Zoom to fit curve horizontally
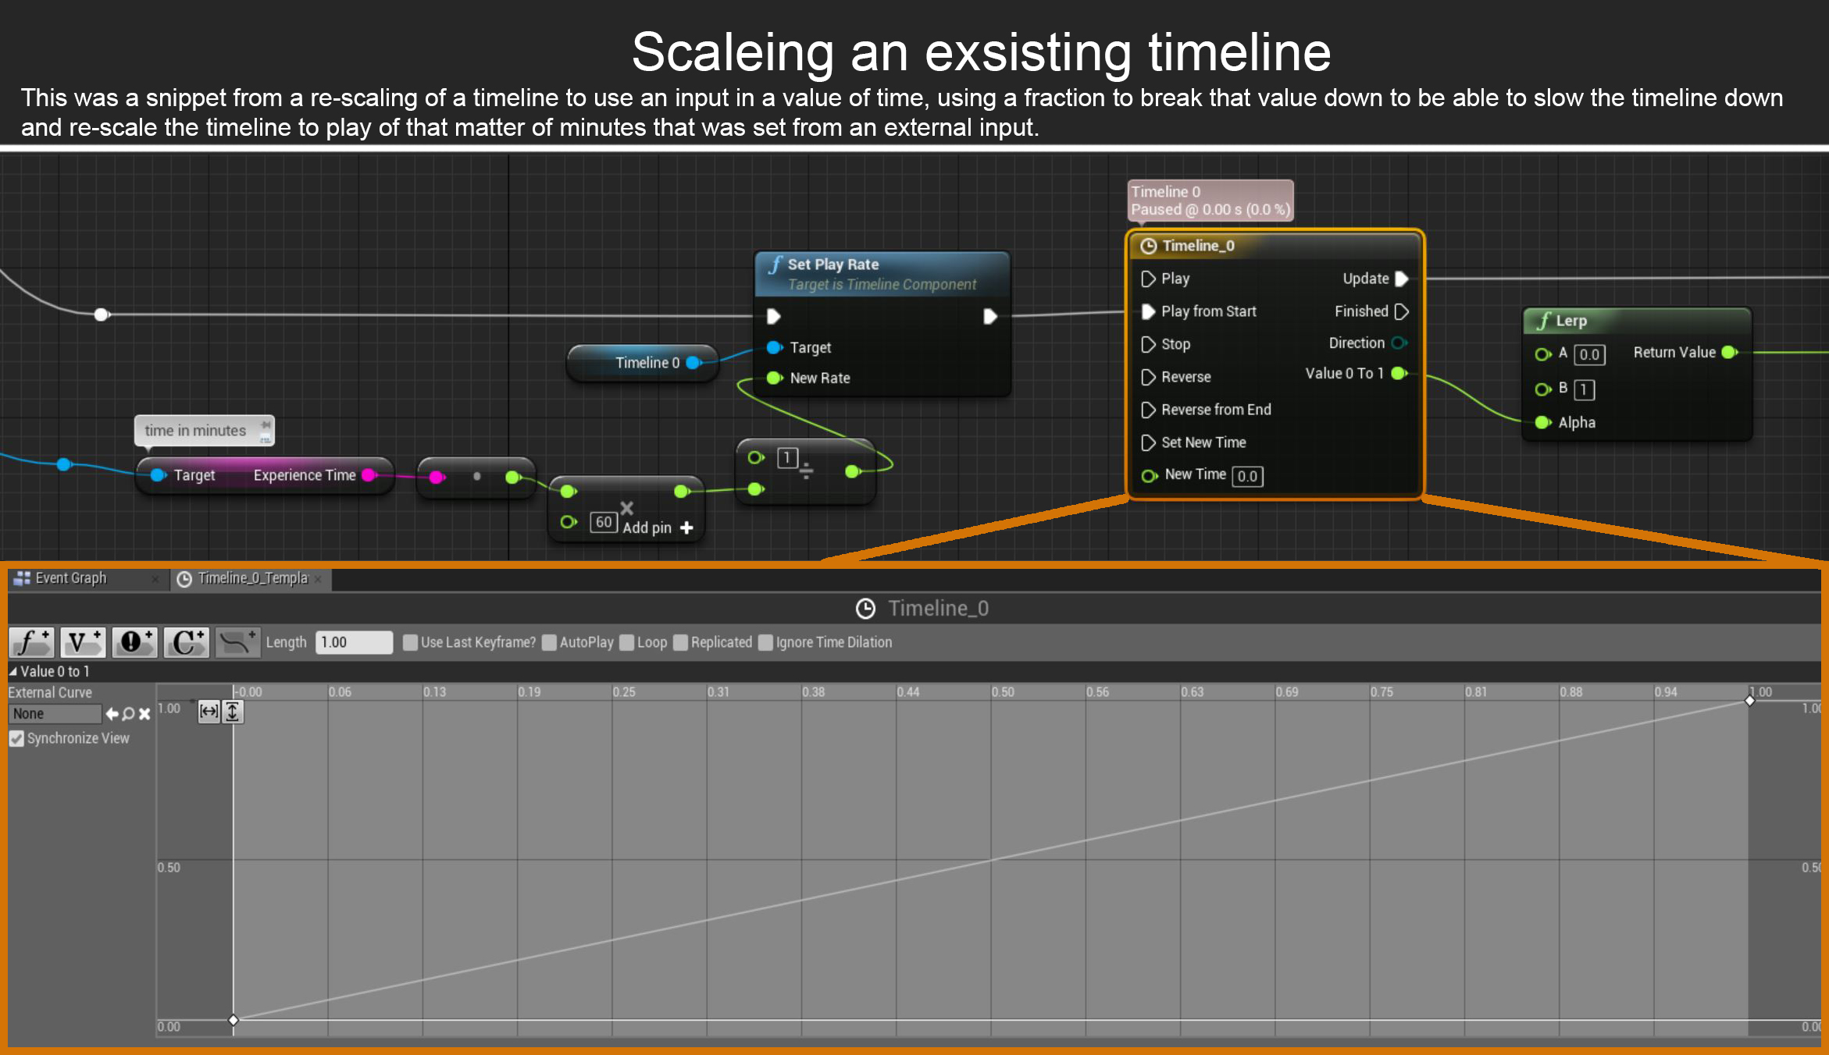1829x1055 pixels. [x=209, y=711]
